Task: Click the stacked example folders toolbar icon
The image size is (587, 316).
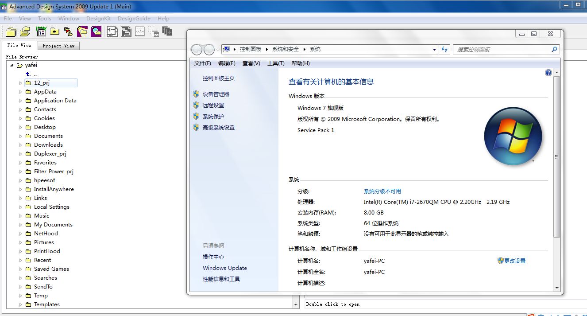Action: tap(69, 31)
